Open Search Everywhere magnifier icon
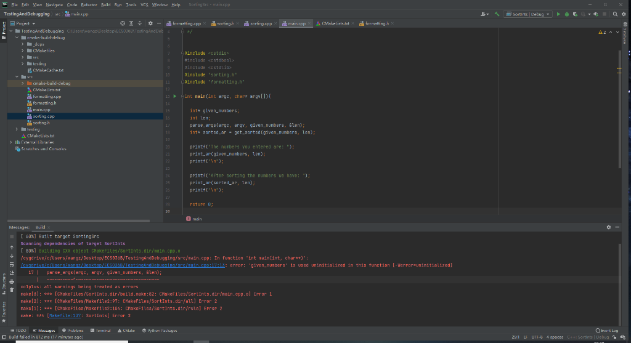The width and height of the screenshot is (631, 343). pyautogui.click(x=614, y=14)
